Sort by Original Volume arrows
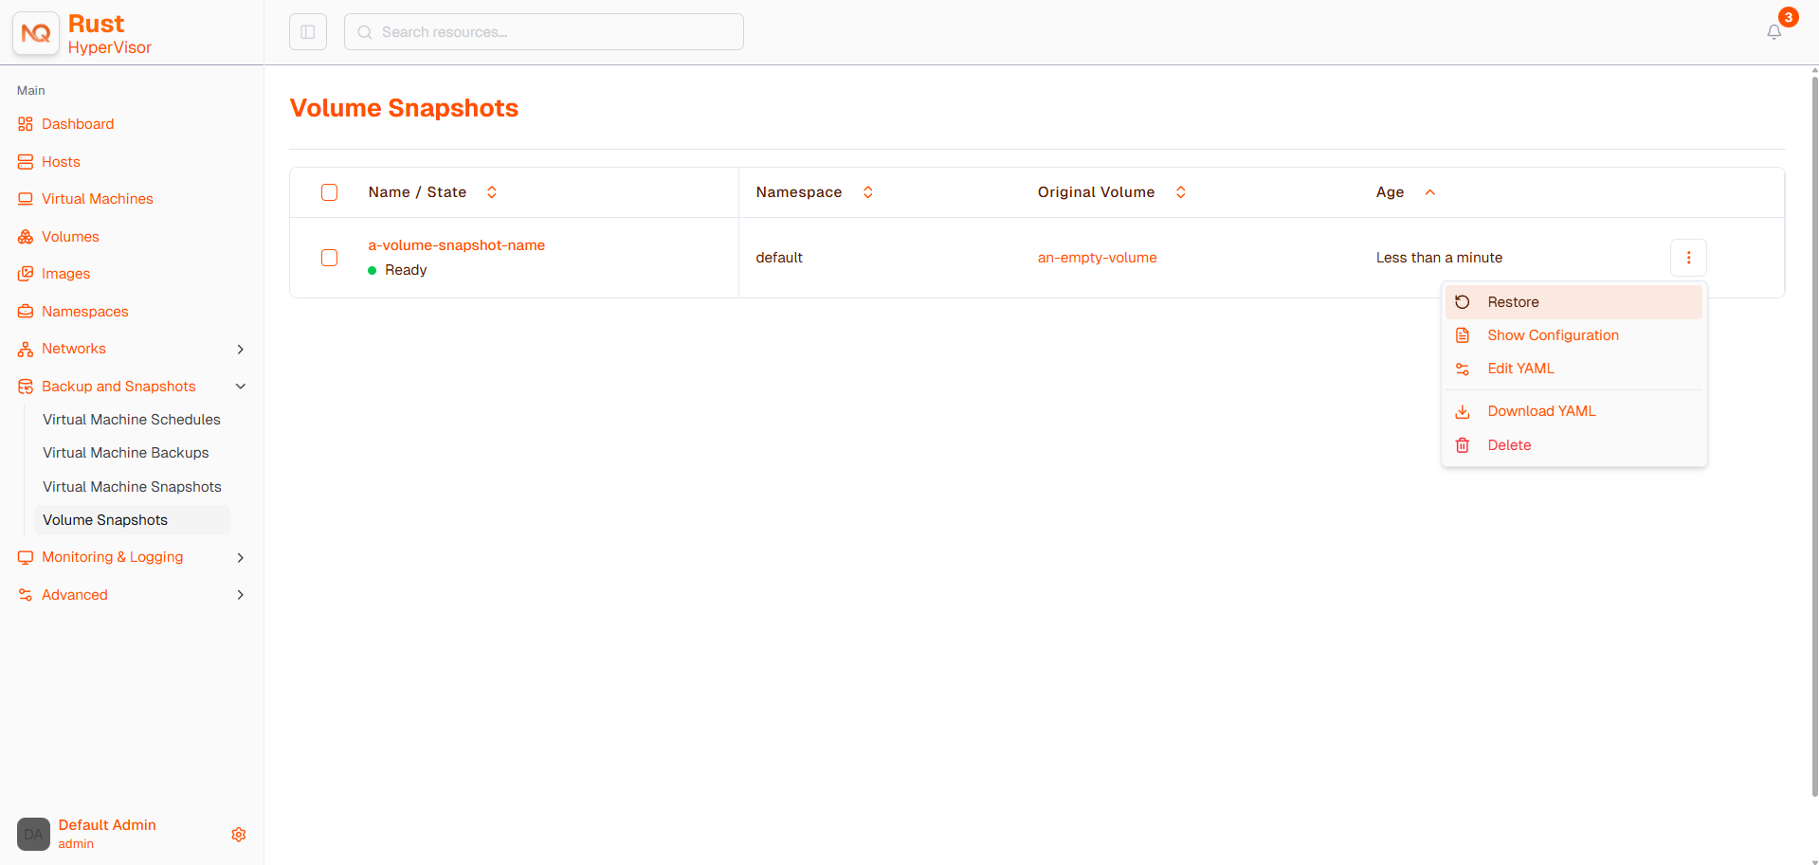Screen dimensions: 1819x865 pos(1181,192)
